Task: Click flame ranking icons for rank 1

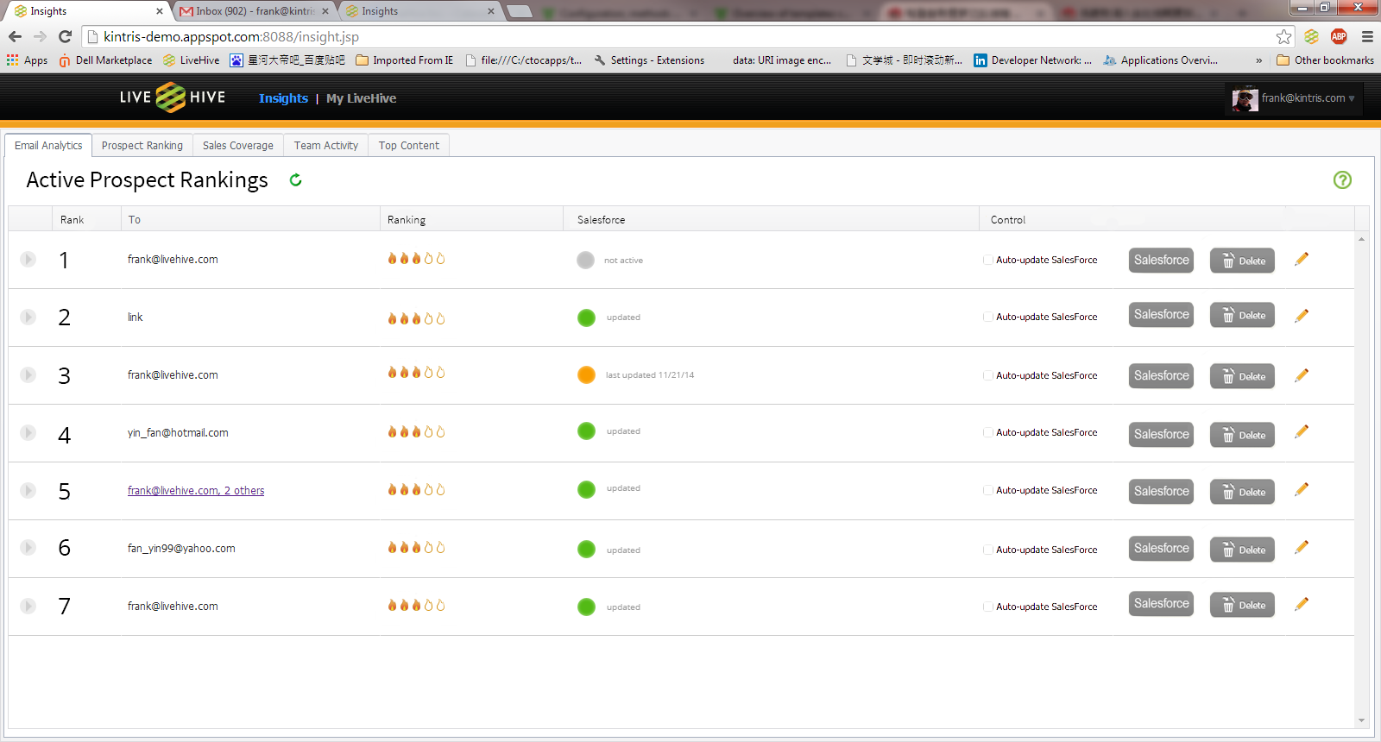Action: coord(416,258)
